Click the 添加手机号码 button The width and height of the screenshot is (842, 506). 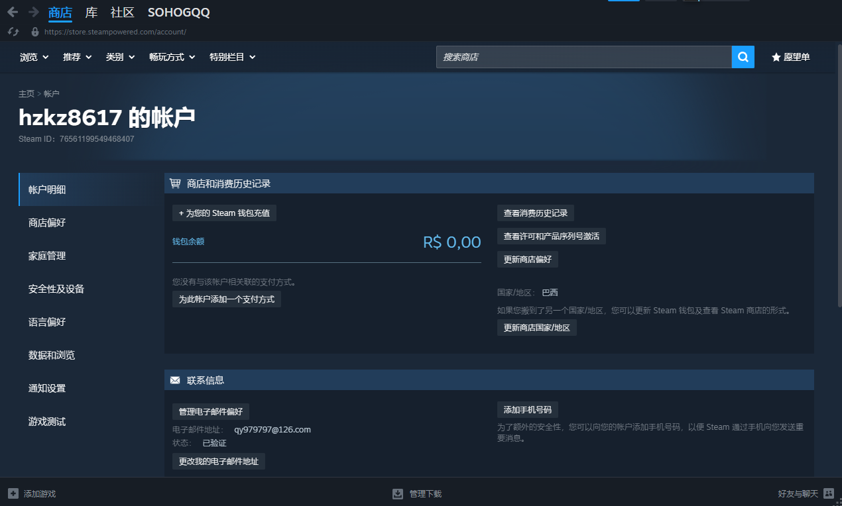[x=528, y=409]
